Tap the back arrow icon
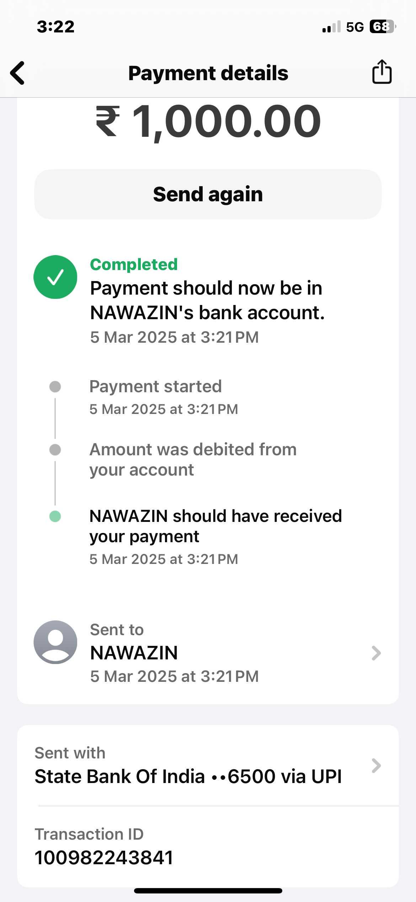 tap(18, 73)
